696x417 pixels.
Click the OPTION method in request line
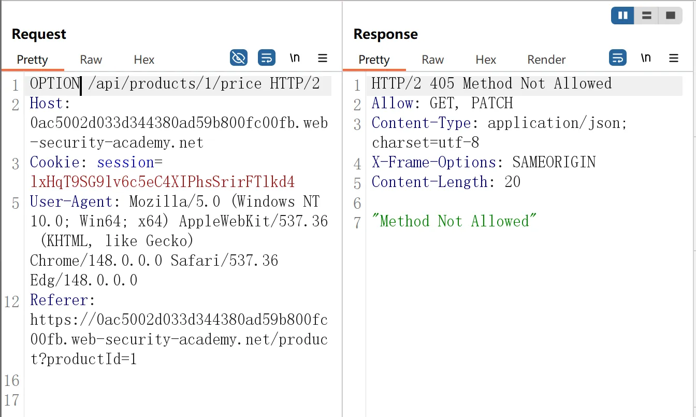click(55, 83)
